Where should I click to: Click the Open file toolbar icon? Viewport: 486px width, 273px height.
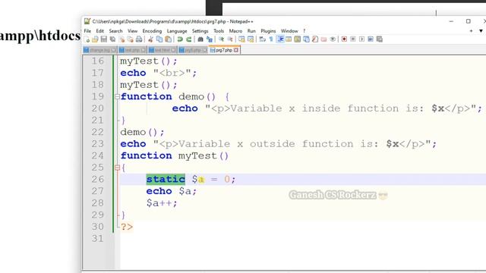click(95, 39)
